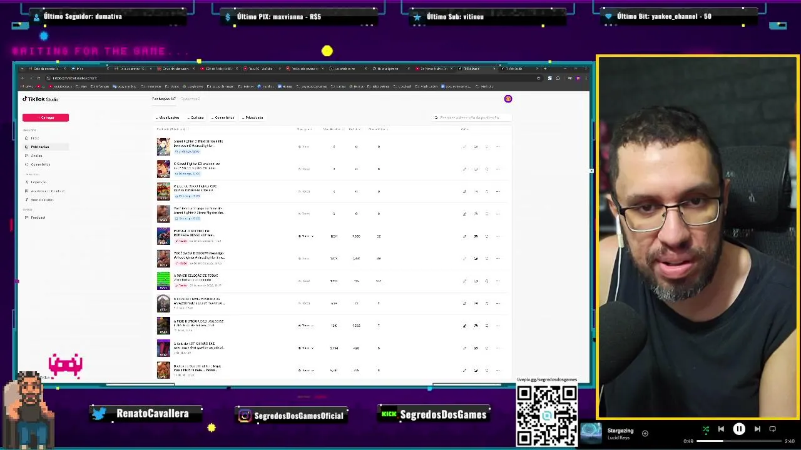Go to the previous track
This screenshot has height=450, width=801.
click(x=721, y=429)
